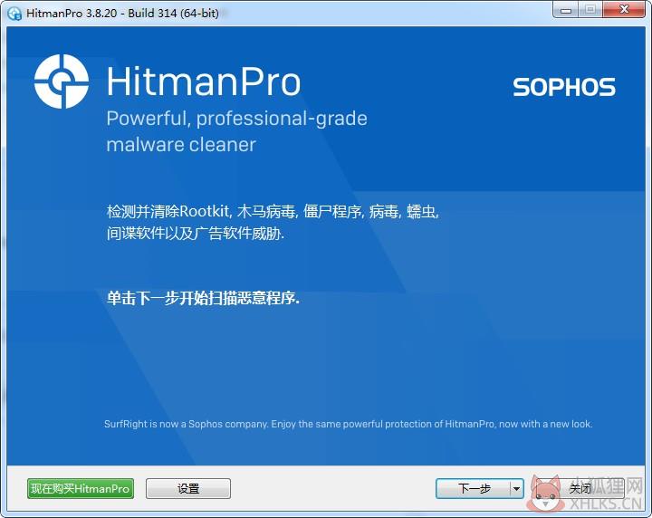Click the "间谍软件以及广告软件威胁." line
The image size is (652, 518).
click(x=196, y=234)
